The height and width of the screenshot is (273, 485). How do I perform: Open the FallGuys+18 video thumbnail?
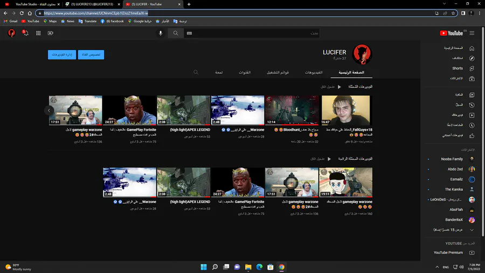pos(346,110)
